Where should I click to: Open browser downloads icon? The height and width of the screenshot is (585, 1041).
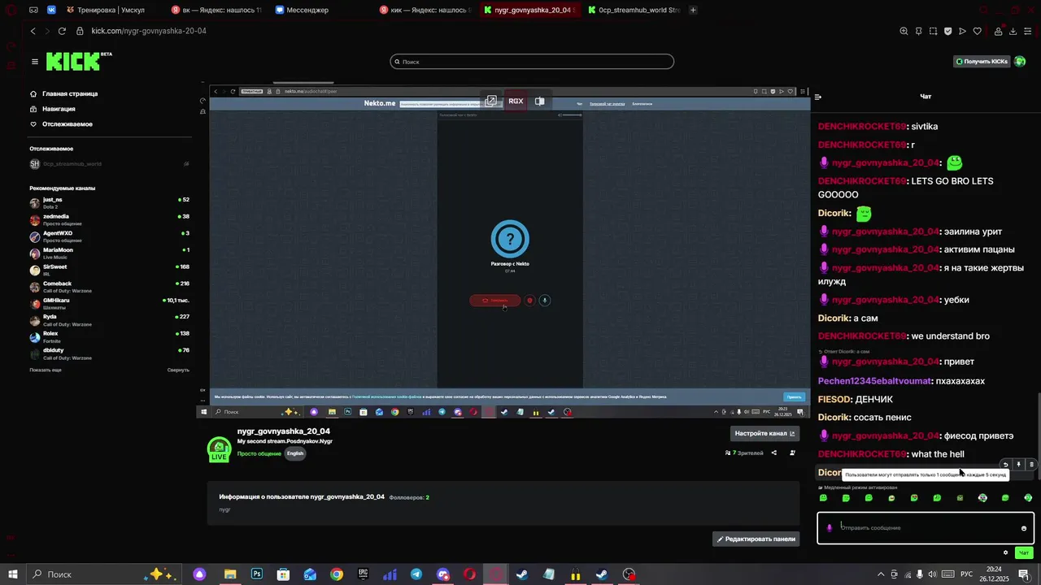tap(1013, 31)
